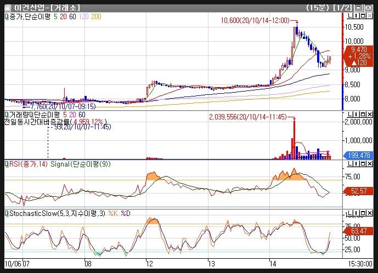
Task: Click the 거래량 volume indicator label
Action: (19, 115)
